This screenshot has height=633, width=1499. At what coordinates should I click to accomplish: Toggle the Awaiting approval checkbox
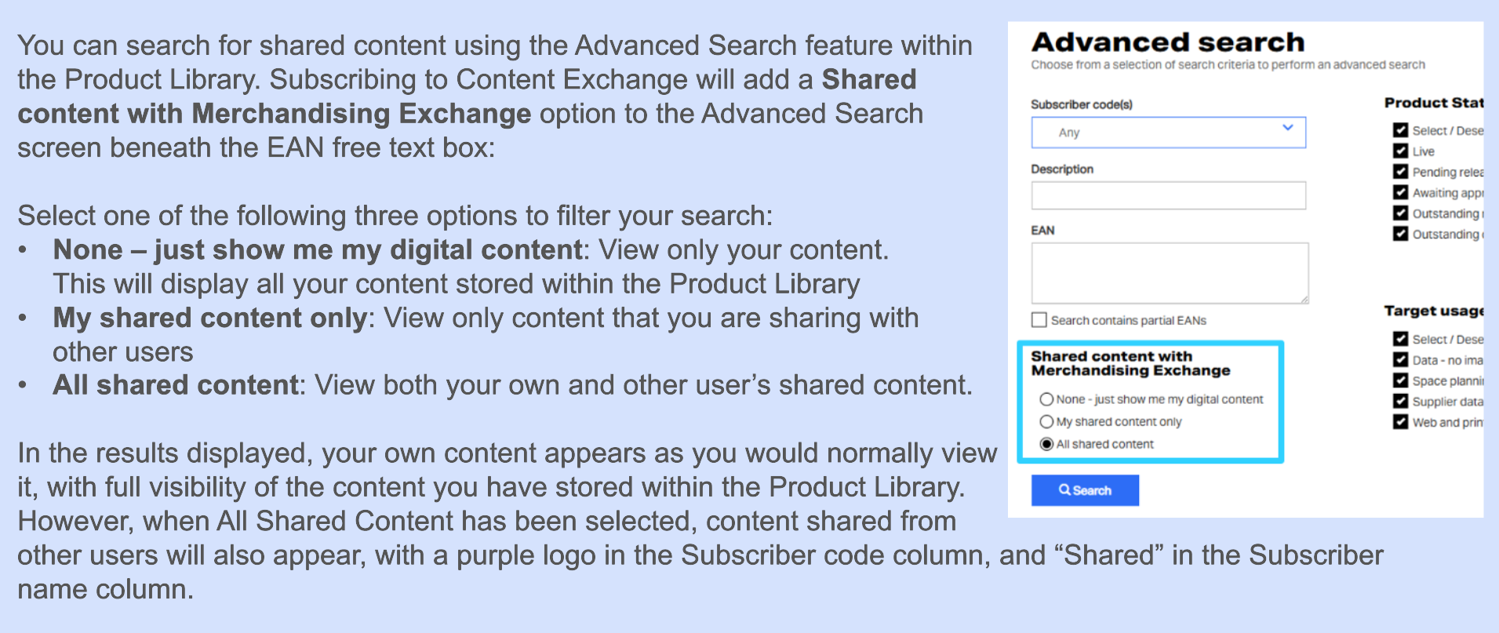(1401, 192)
